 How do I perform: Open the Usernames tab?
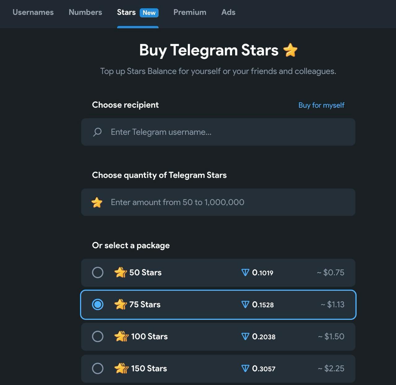(33, 12)
